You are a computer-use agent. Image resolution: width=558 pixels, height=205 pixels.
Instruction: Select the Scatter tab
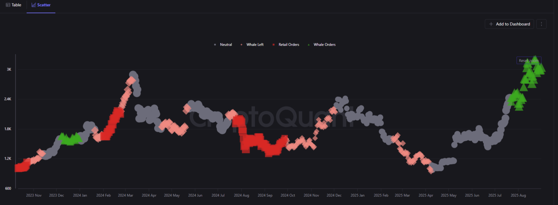pos(41,5)
